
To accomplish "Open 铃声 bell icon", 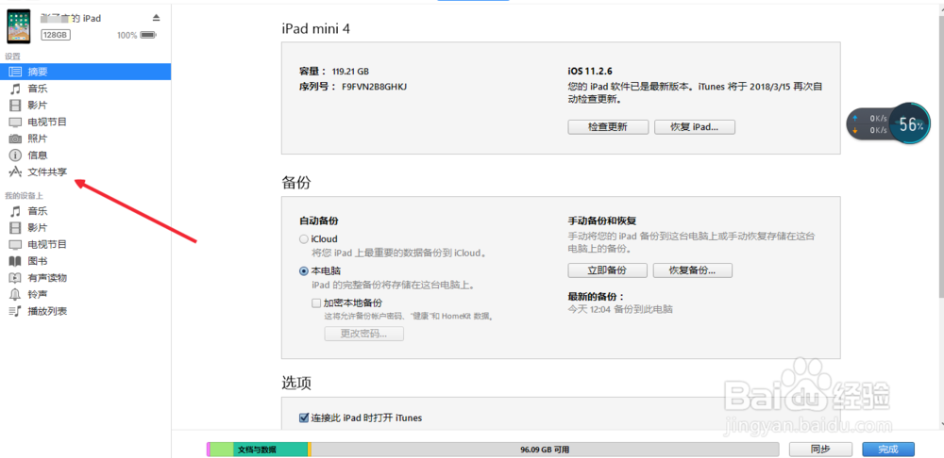I will point(16,295).
